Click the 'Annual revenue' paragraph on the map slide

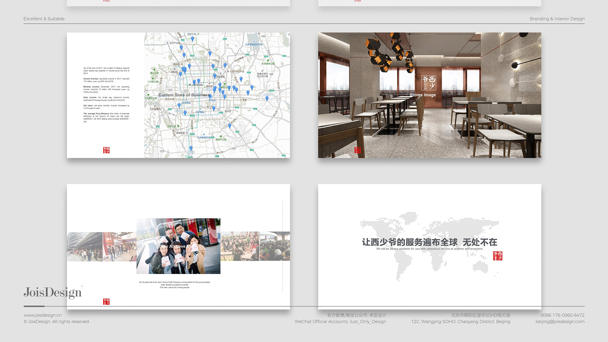[106, 80]
